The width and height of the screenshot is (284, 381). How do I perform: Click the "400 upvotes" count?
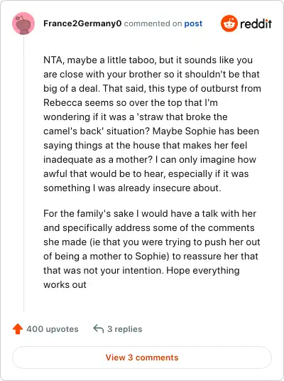pyautogui.click(x=53, y=329)
